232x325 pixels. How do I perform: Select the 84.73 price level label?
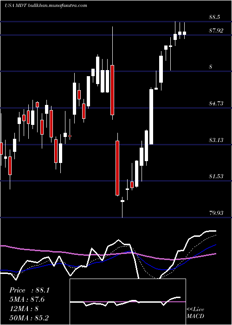coord(216,103)
